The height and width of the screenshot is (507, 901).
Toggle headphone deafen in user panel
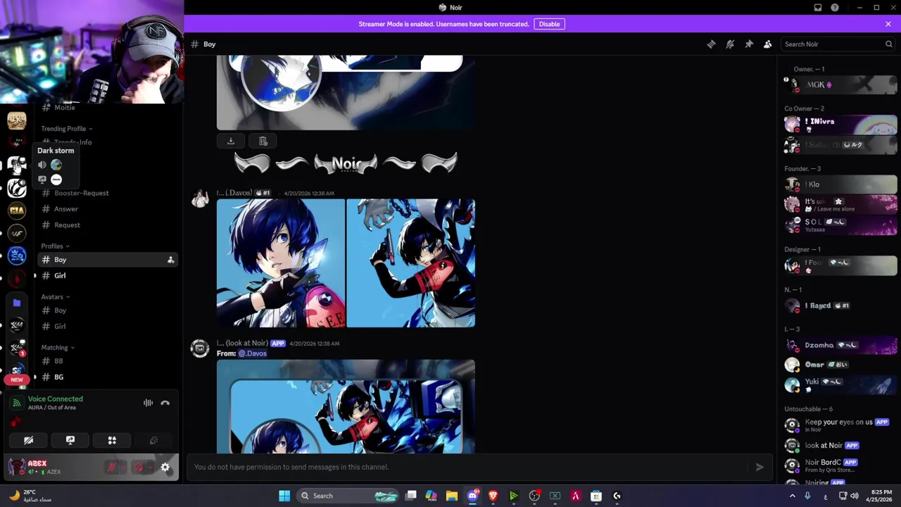pos(139,468)
